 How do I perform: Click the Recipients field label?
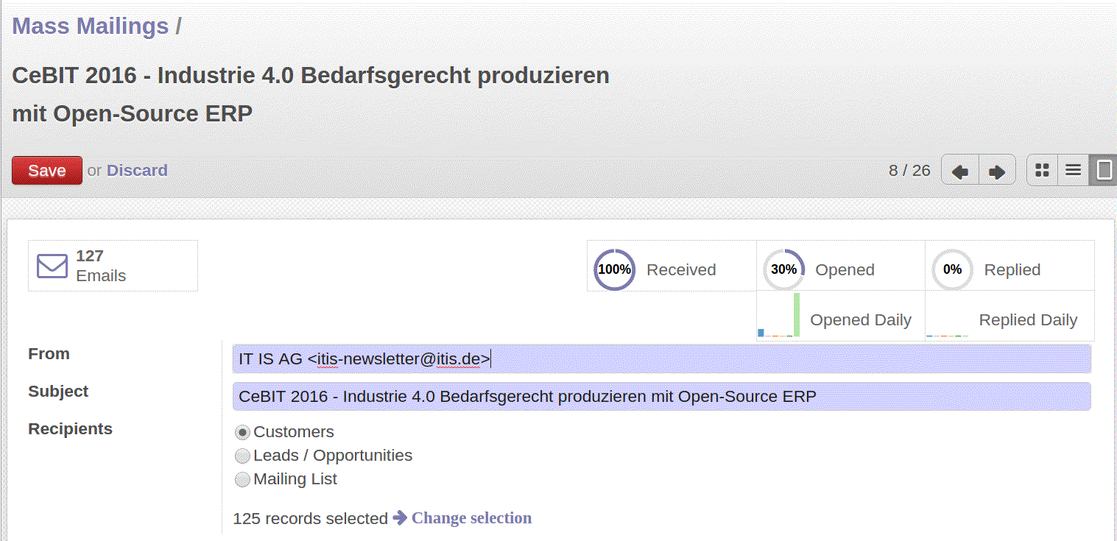(x=70, y=429)
